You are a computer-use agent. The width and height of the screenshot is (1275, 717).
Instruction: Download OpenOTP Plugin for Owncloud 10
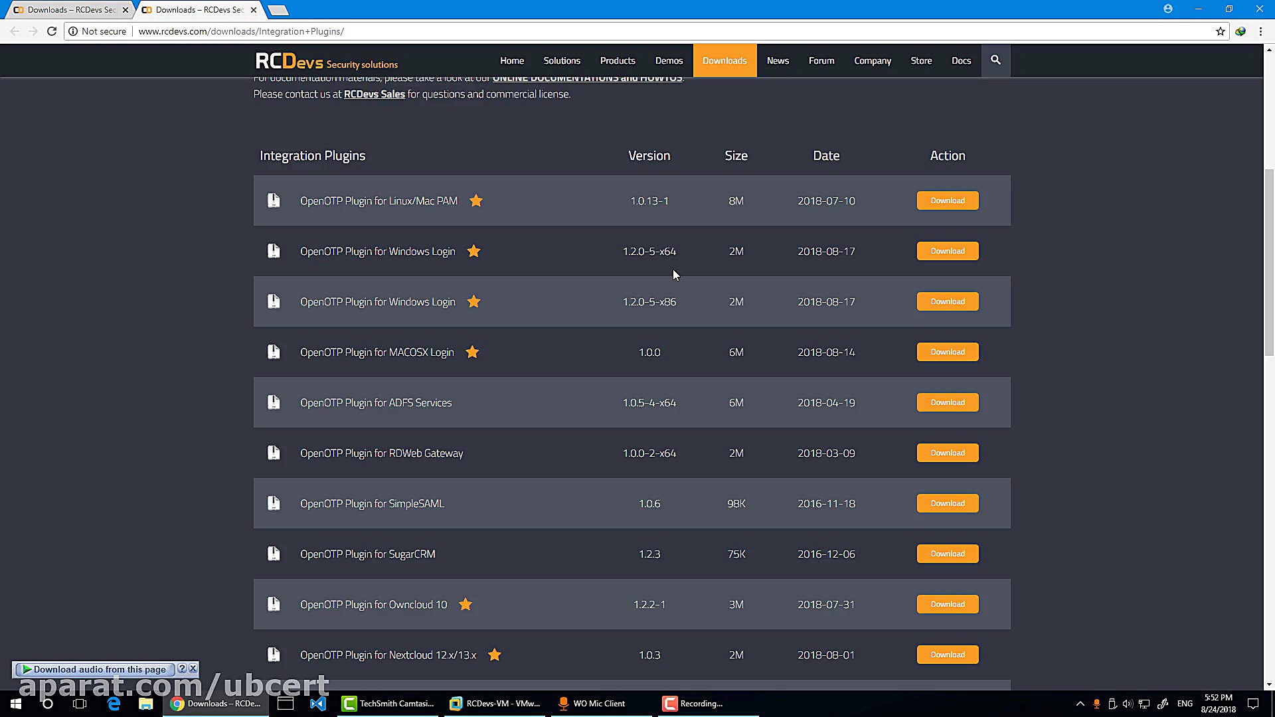tap(948, 604)
